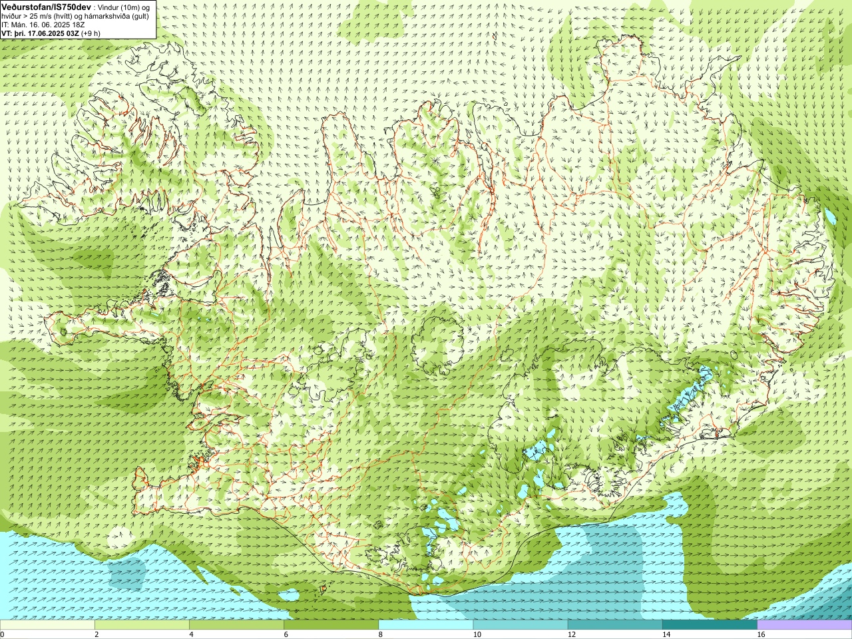
Task: Choose the purple 16+ m/s legend swatch
Action: pyautogui.click(x=805, y=624)
